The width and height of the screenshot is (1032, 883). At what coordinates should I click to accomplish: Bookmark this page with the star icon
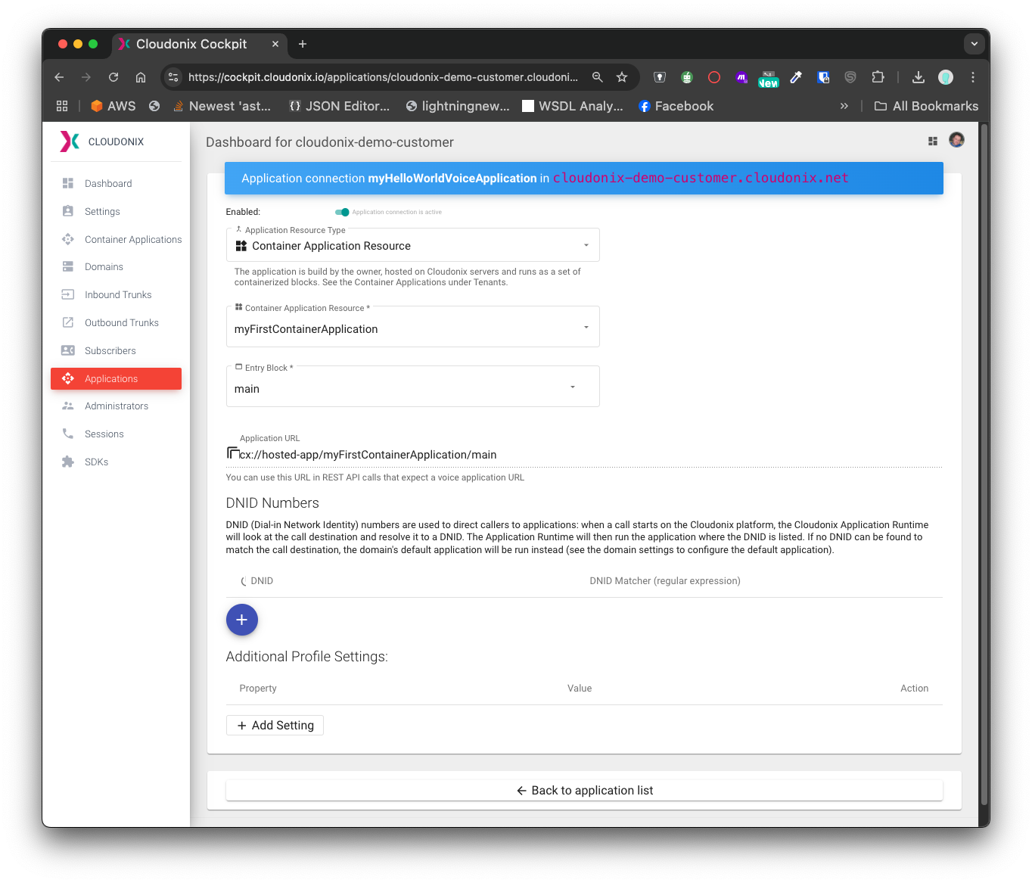click(622, 77)
